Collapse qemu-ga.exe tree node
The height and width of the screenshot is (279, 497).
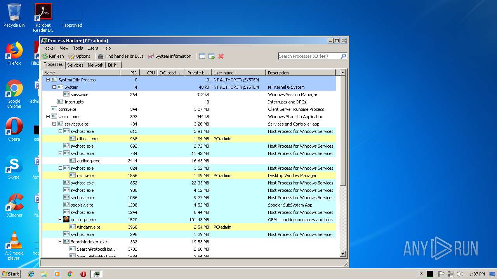tap(60, 220)
